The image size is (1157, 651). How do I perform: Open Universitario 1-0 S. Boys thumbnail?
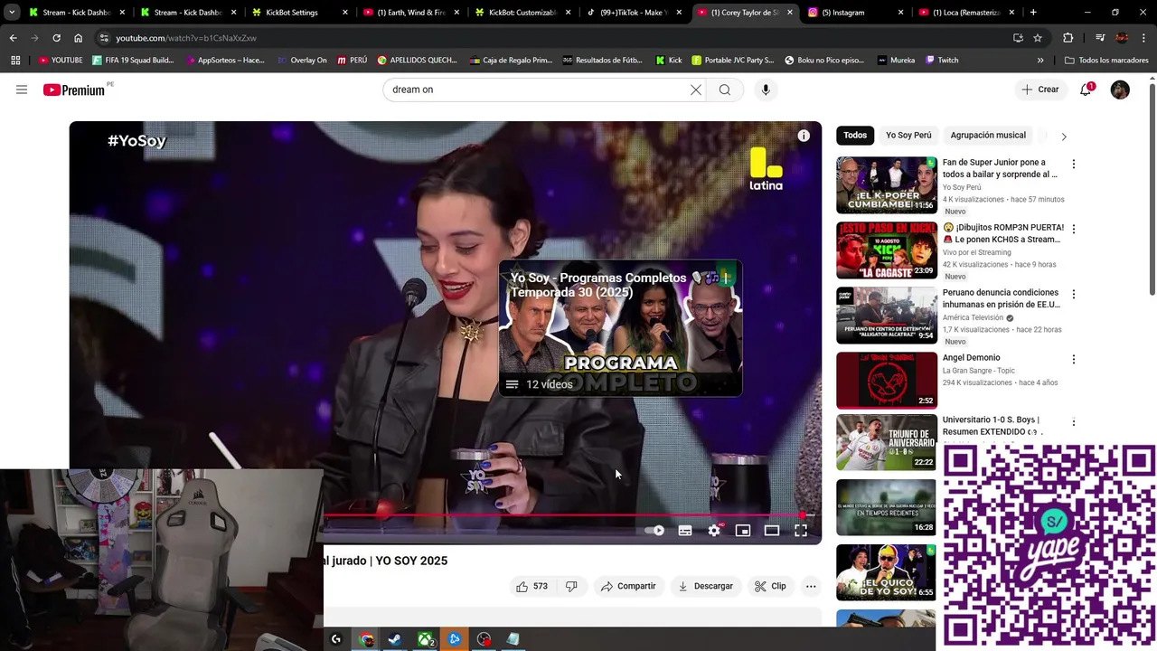886,442
